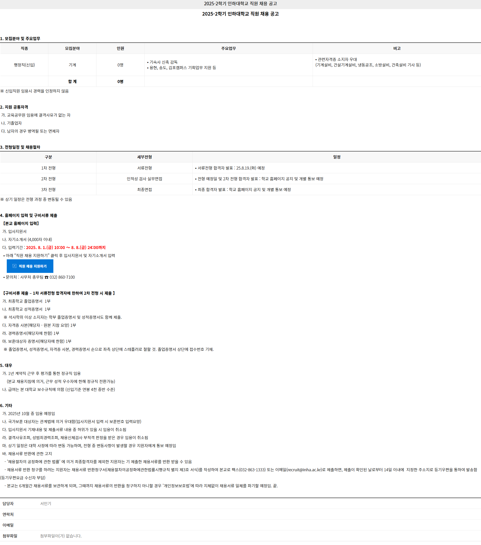Viewport: 481px width, 545px height.
Task: Click the red input period deadline text
Action: (x=66, y=248)
